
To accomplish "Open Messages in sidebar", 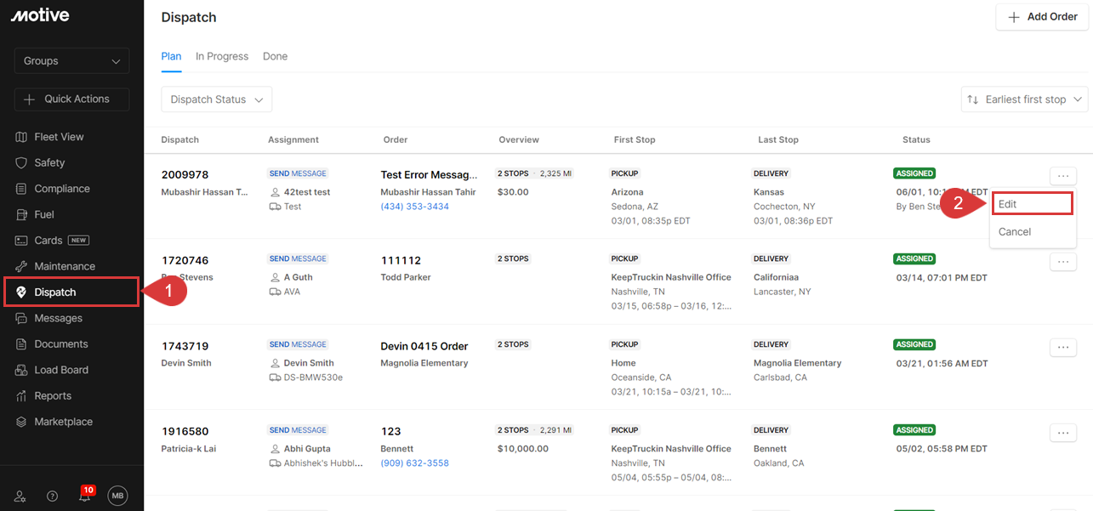I will (x=58, y=318).
